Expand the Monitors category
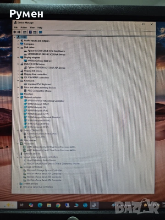The image size is (165, 220). (18, 94)
